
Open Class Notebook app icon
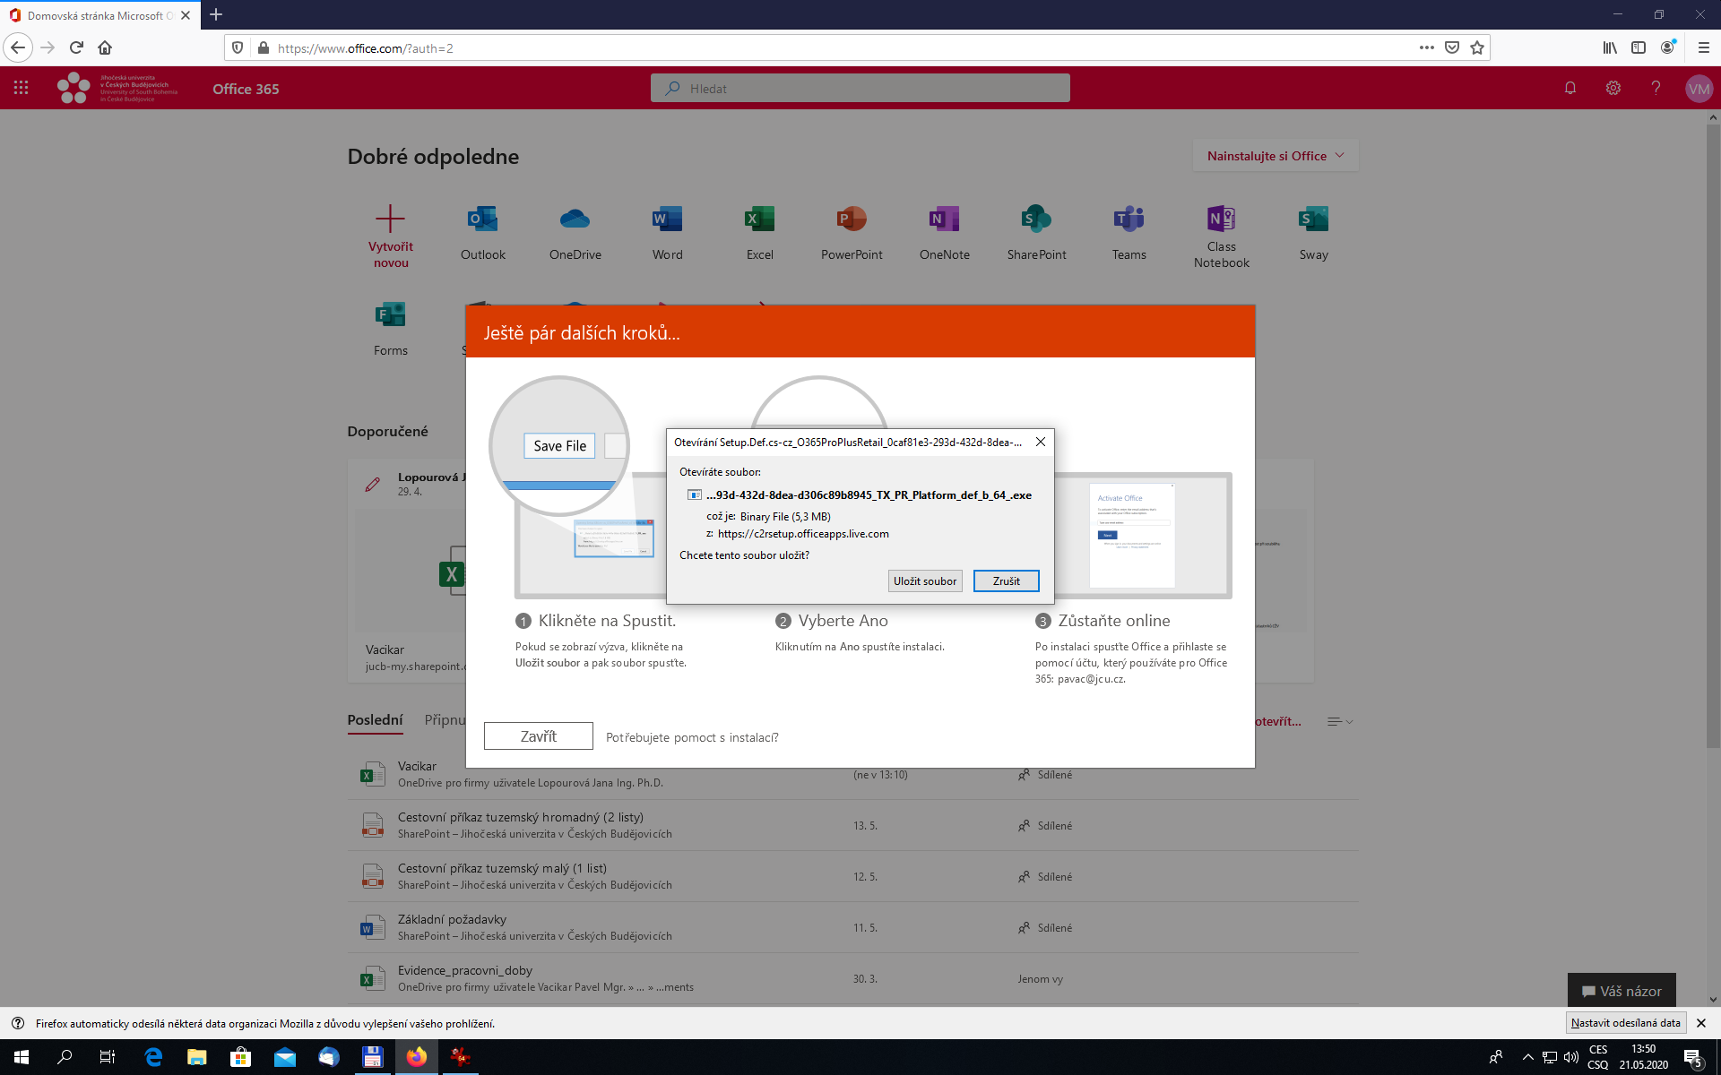point(1222,219)
